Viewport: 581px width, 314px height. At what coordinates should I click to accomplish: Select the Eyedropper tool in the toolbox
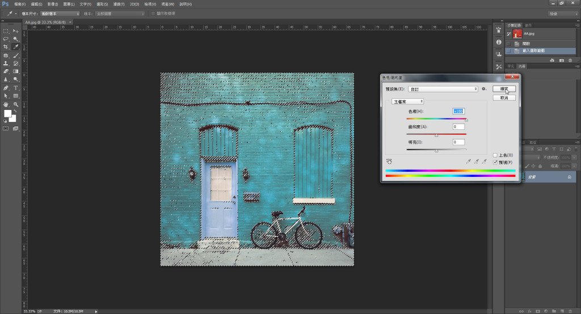point(16,46)
